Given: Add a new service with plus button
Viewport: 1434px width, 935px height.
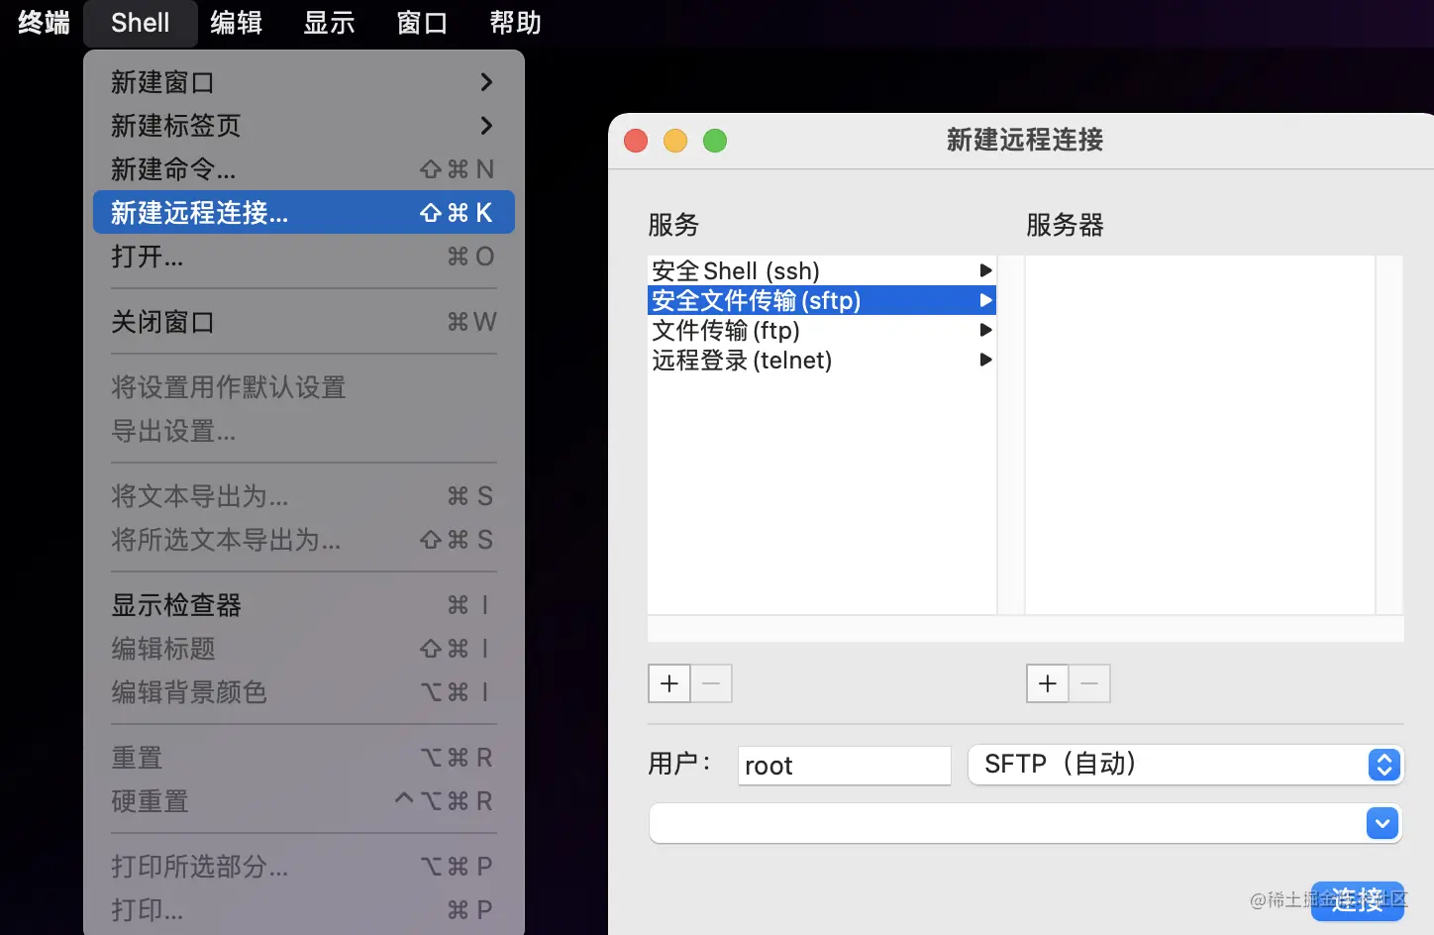Looking at the screenshot, I should pos(669,683).
